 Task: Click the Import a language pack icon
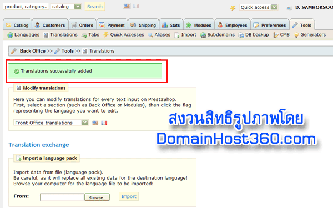(19, 158)
